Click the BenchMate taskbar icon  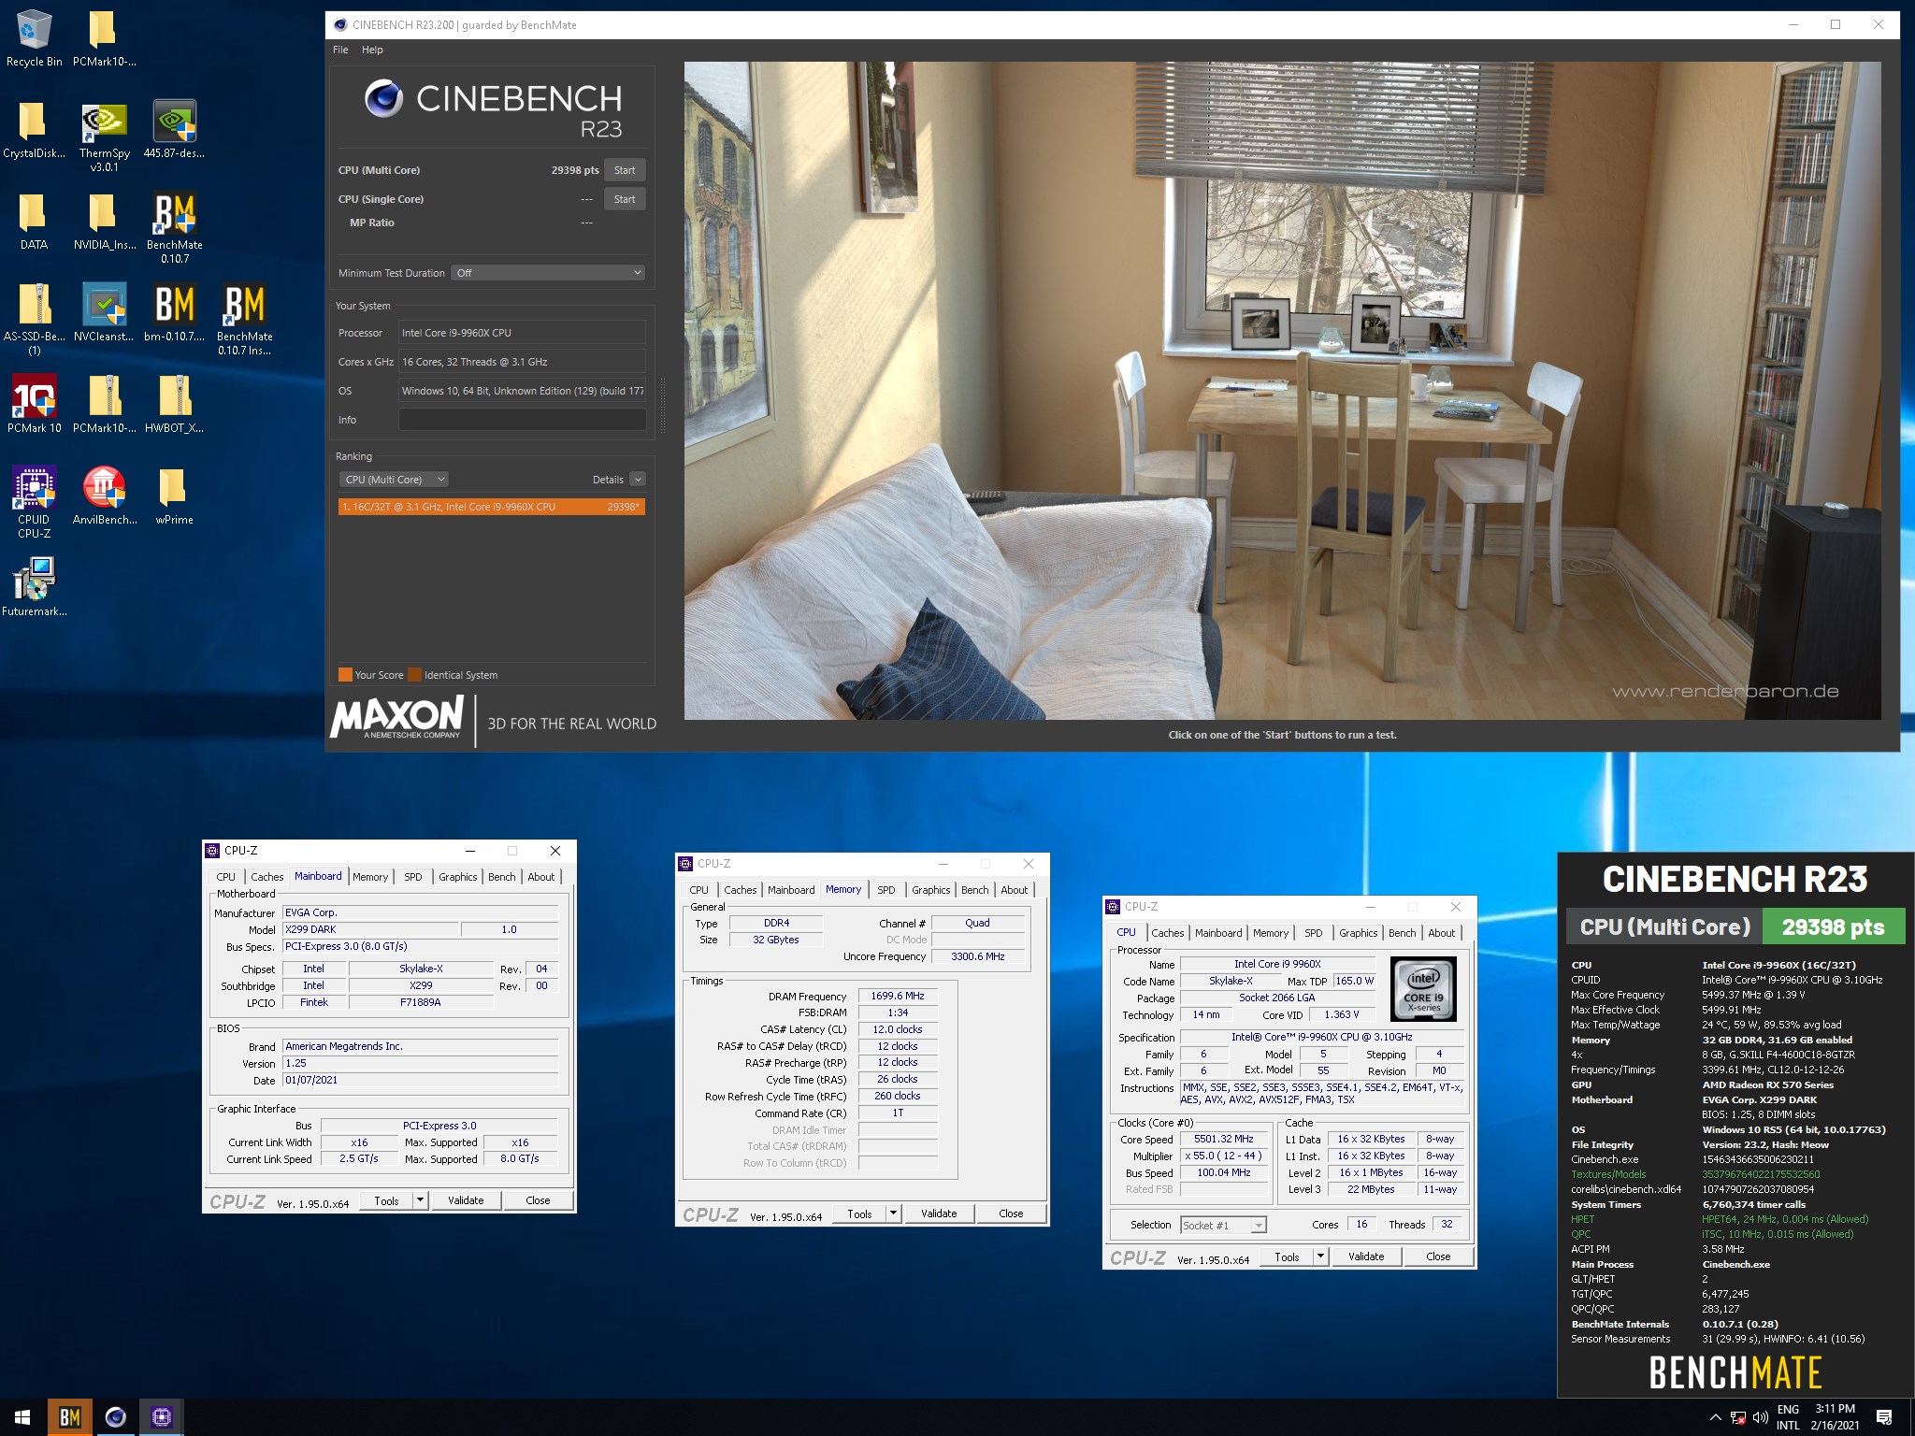click(69, 1417)
